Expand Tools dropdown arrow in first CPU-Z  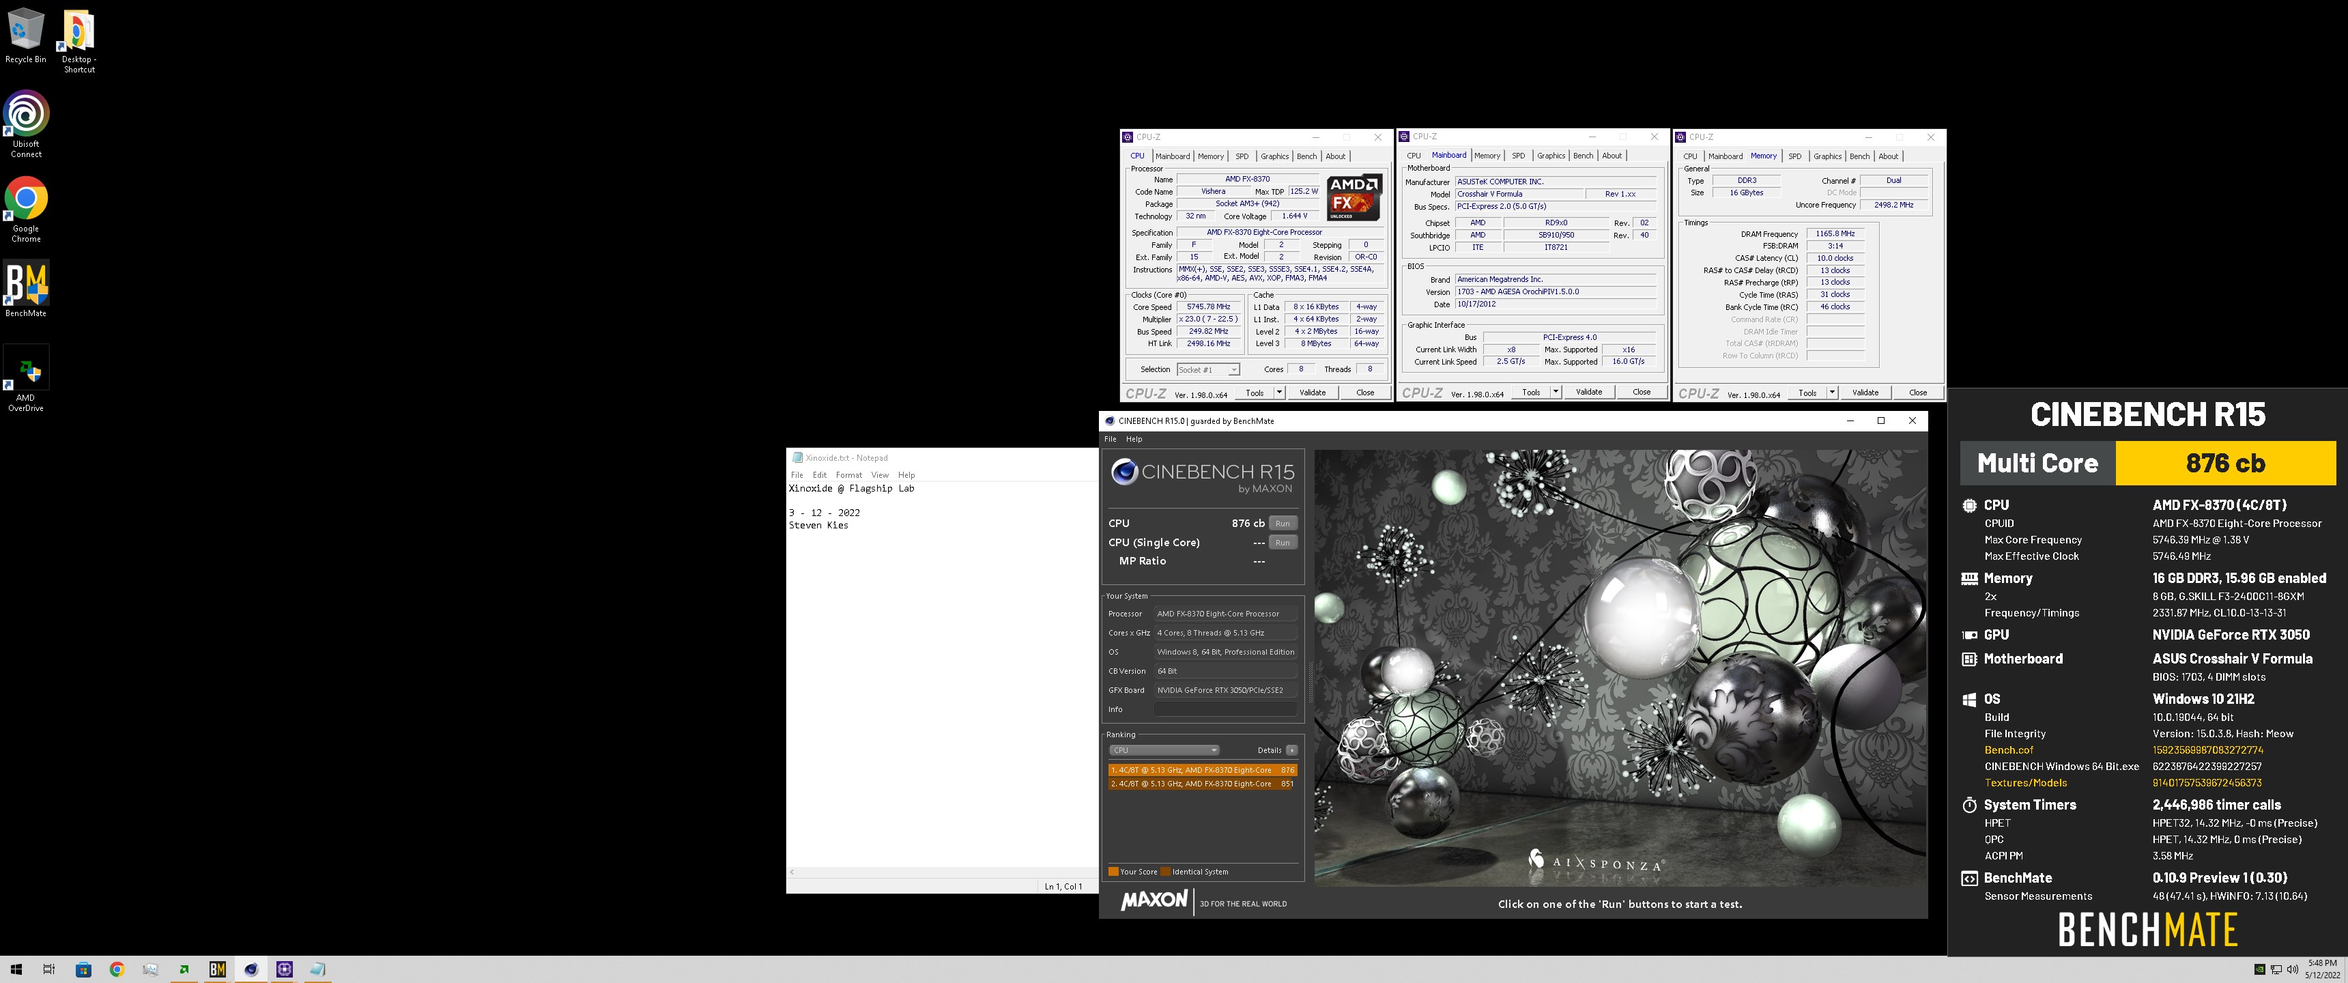tap(1279, 393)
